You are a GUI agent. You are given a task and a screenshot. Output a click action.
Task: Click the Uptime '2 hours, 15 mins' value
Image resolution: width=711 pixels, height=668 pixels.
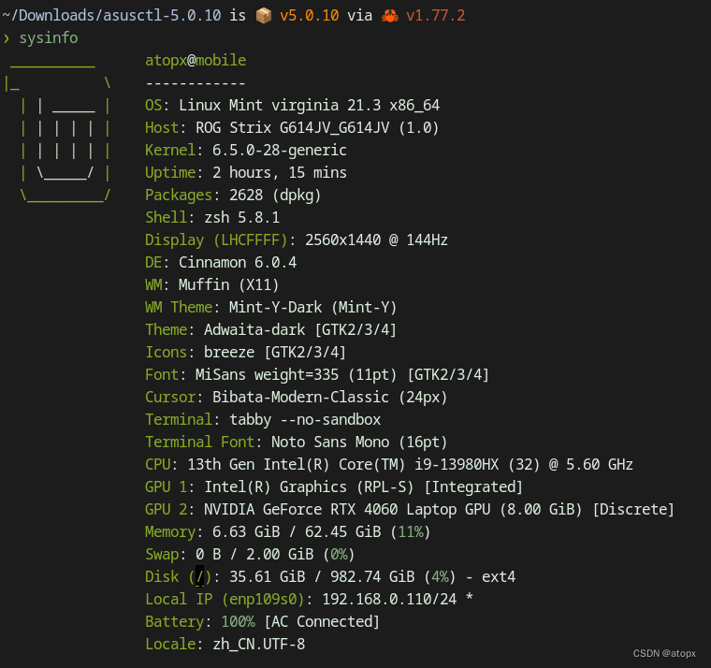pyautogui.click(x=280, y=173)
